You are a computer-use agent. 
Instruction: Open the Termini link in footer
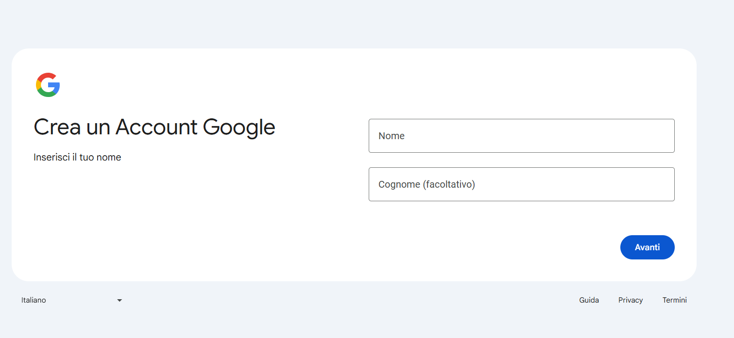(x=674, y=300)
